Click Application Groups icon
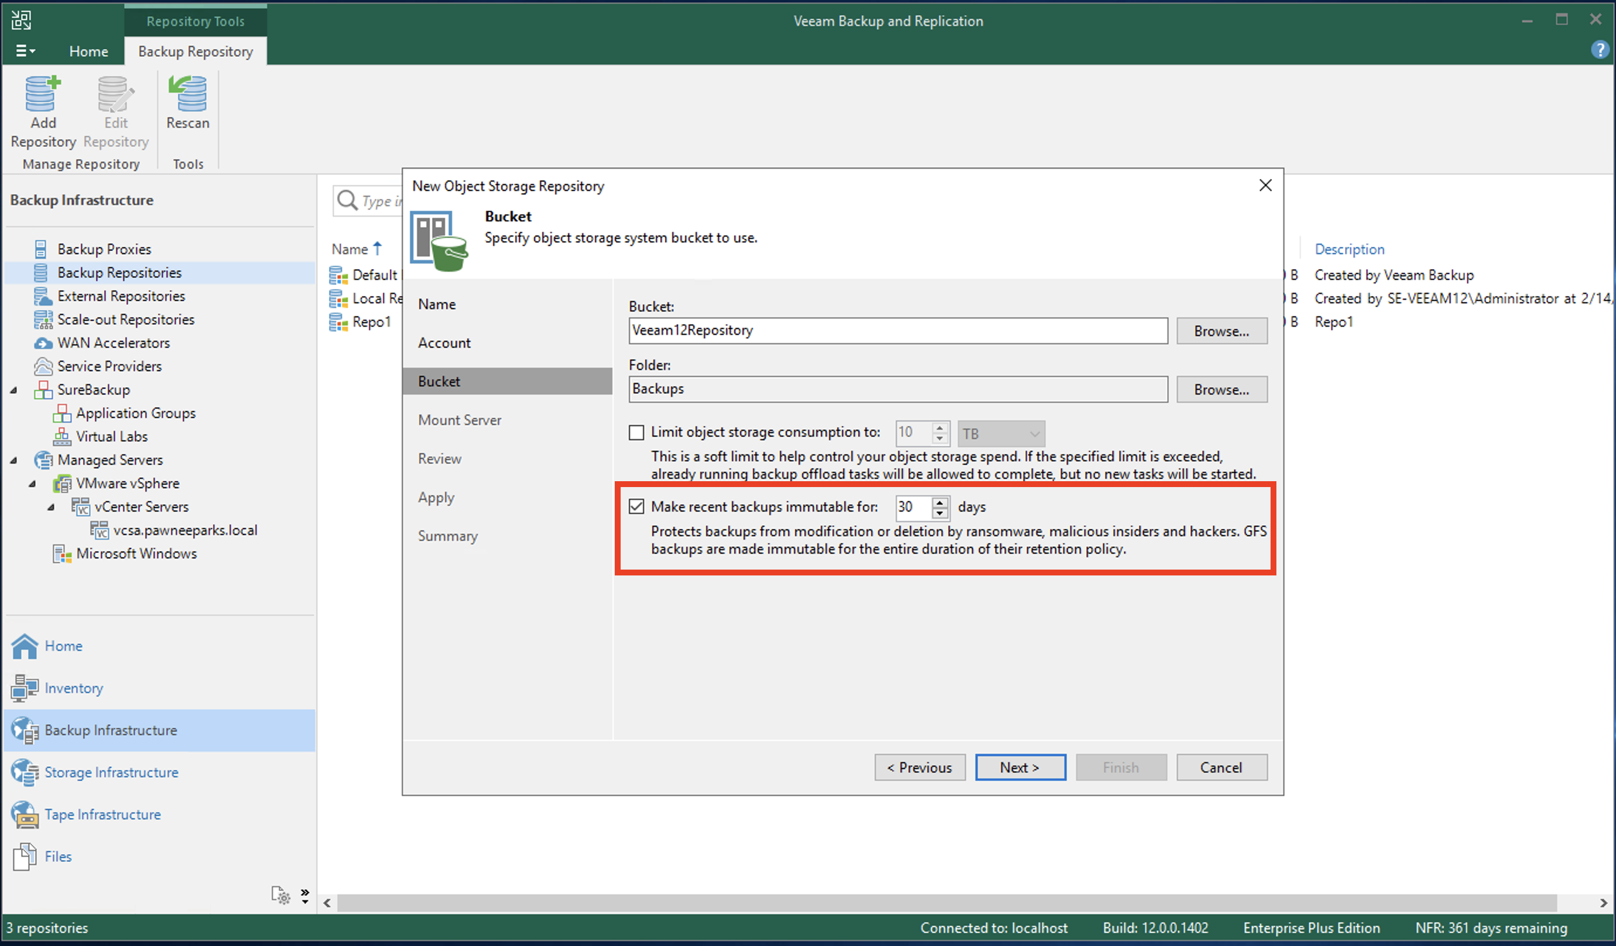 [61, 413]
